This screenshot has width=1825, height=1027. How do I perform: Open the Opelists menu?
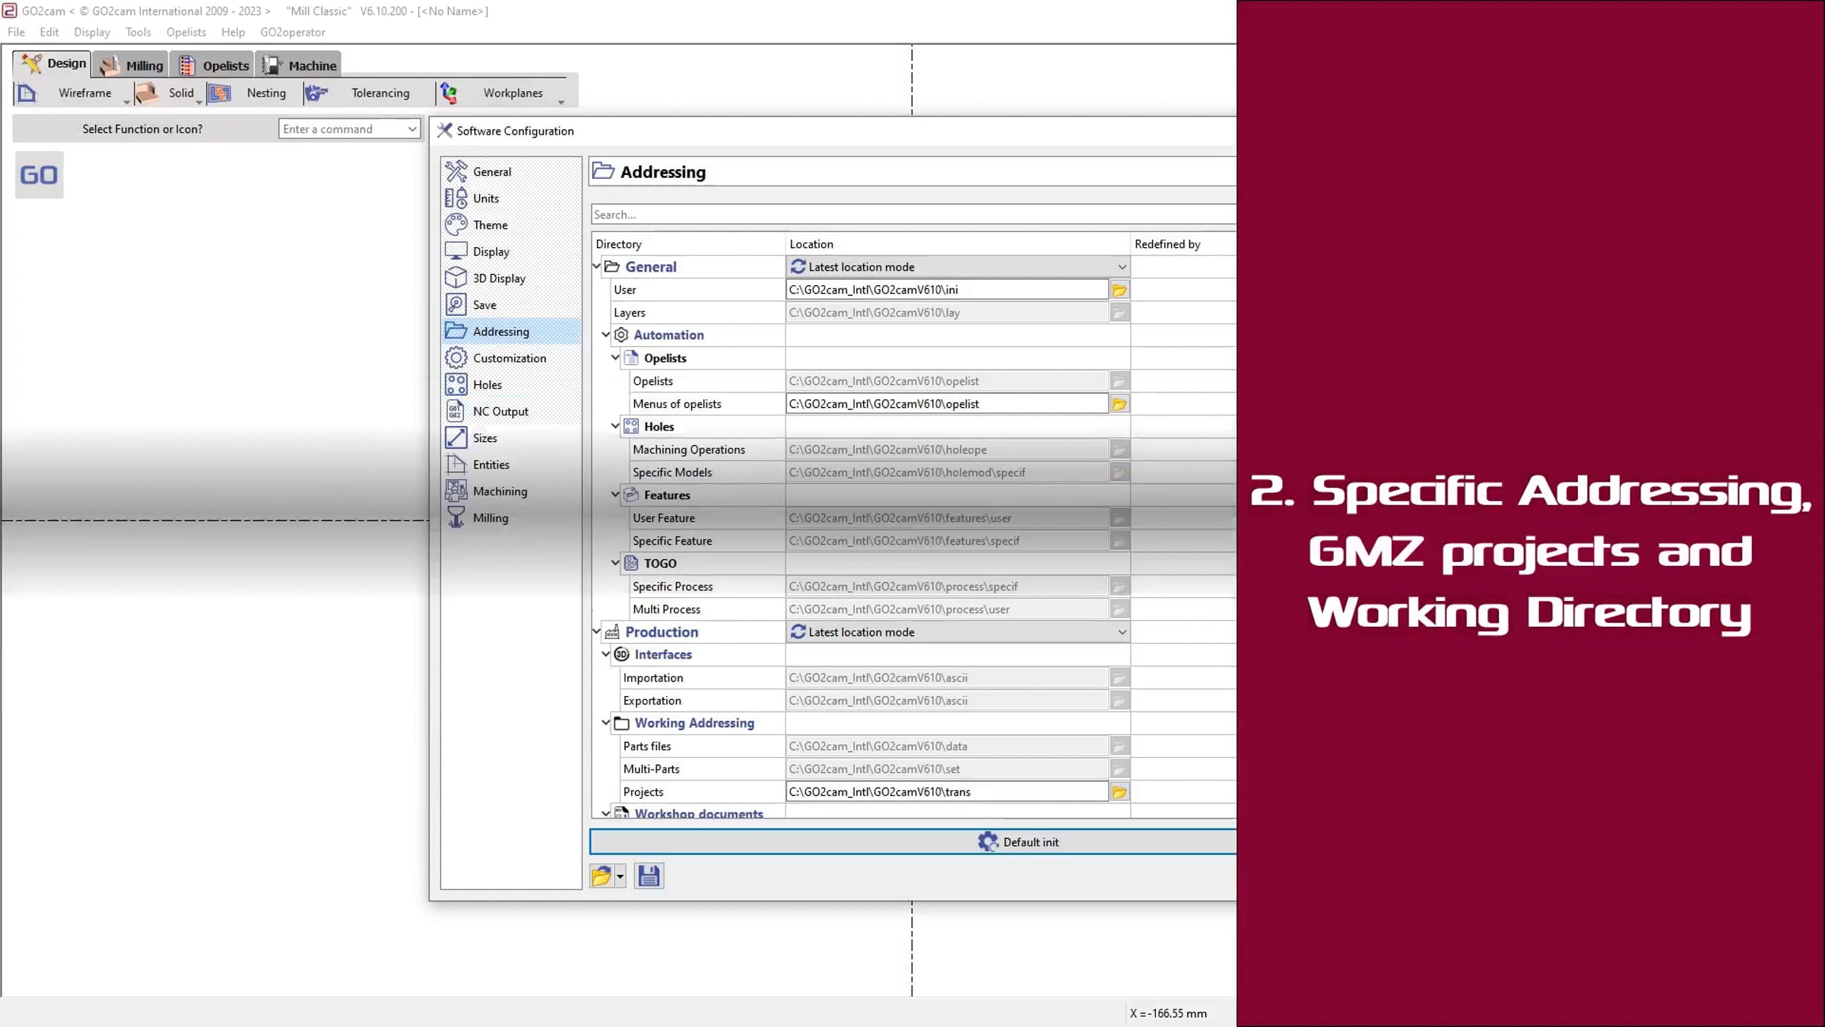tap(186, 32)
